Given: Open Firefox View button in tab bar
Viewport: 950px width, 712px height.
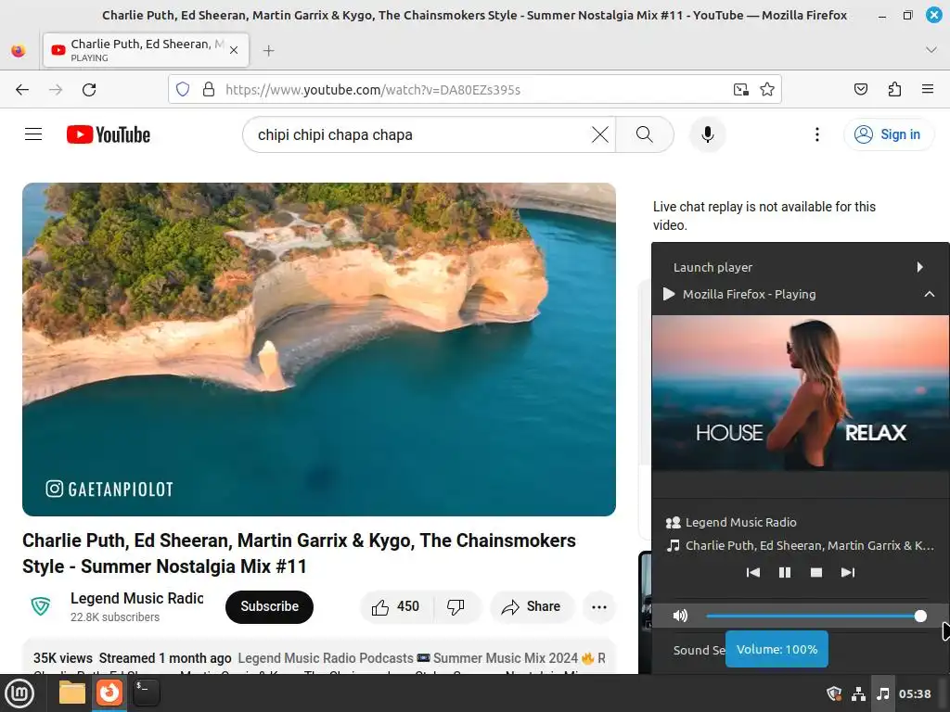Looking at the screenshot, I should point(19,50).
